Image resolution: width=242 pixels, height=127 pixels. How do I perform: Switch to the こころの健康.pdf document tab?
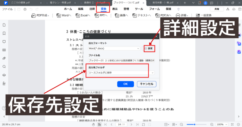(25, 3)
